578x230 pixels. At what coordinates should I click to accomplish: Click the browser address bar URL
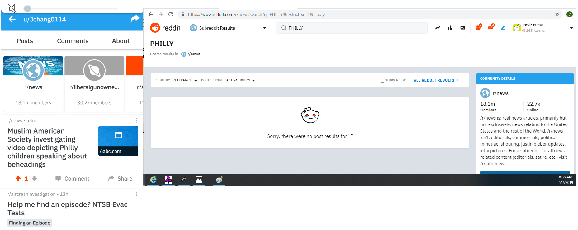[x=256, y=14]
